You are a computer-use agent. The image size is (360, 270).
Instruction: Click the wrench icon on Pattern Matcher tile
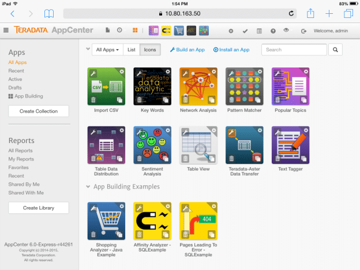[x=230, y=72]
